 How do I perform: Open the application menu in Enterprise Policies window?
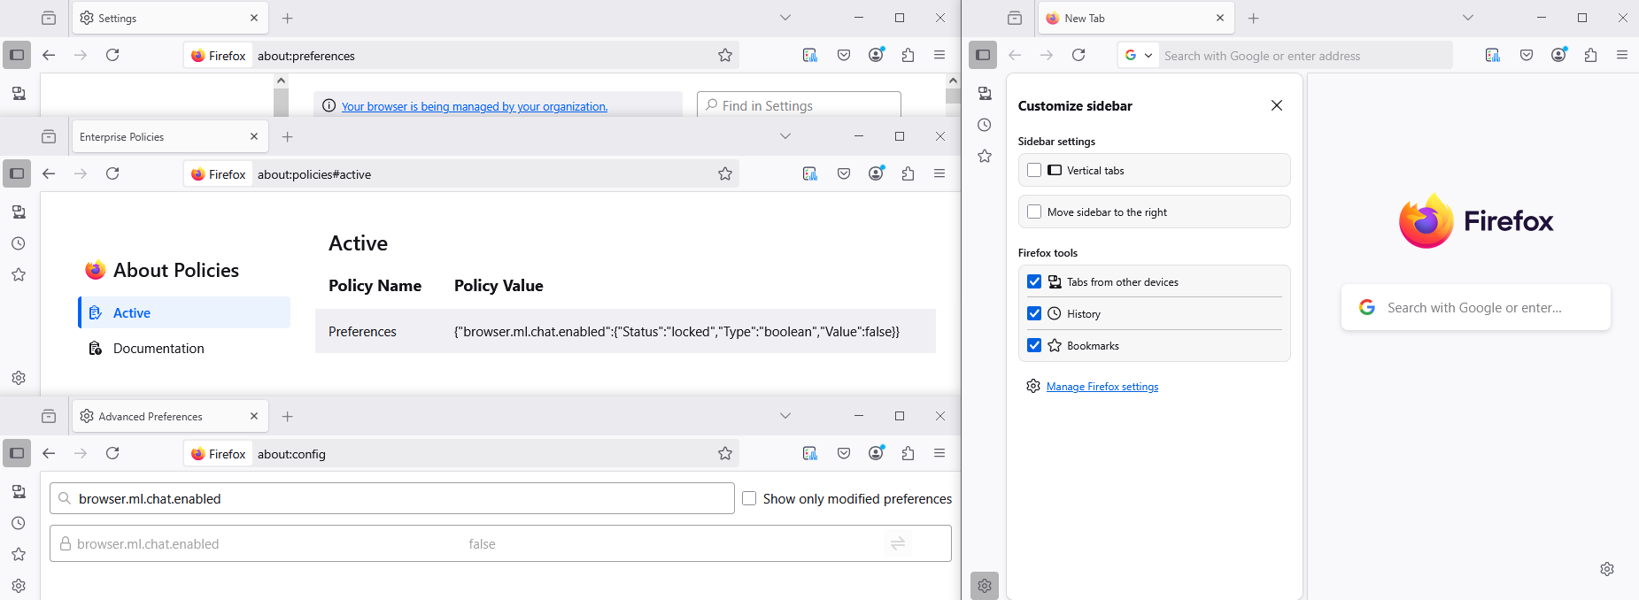(939, 173)
